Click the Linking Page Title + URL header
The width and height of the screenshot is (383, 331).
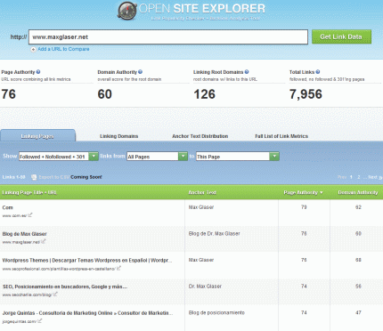pyautogui.click(x=29, y=192)
